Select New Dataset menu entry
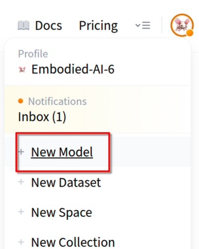 66,182
